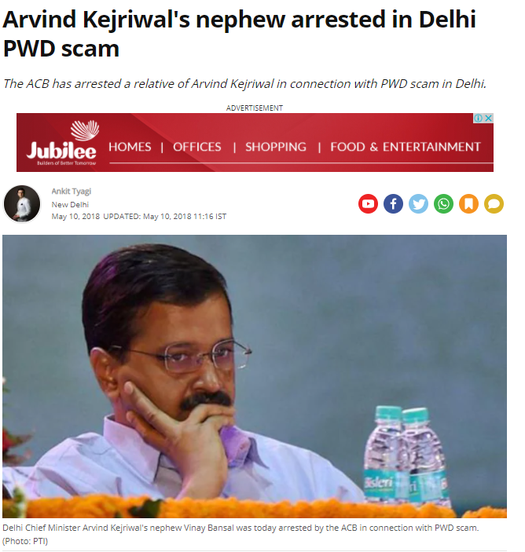Share article on Facebook

[x=393, y=203]
